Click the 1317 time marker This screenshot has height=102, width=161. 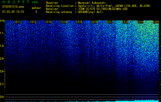pyautogui.click(x=110, y=22)
